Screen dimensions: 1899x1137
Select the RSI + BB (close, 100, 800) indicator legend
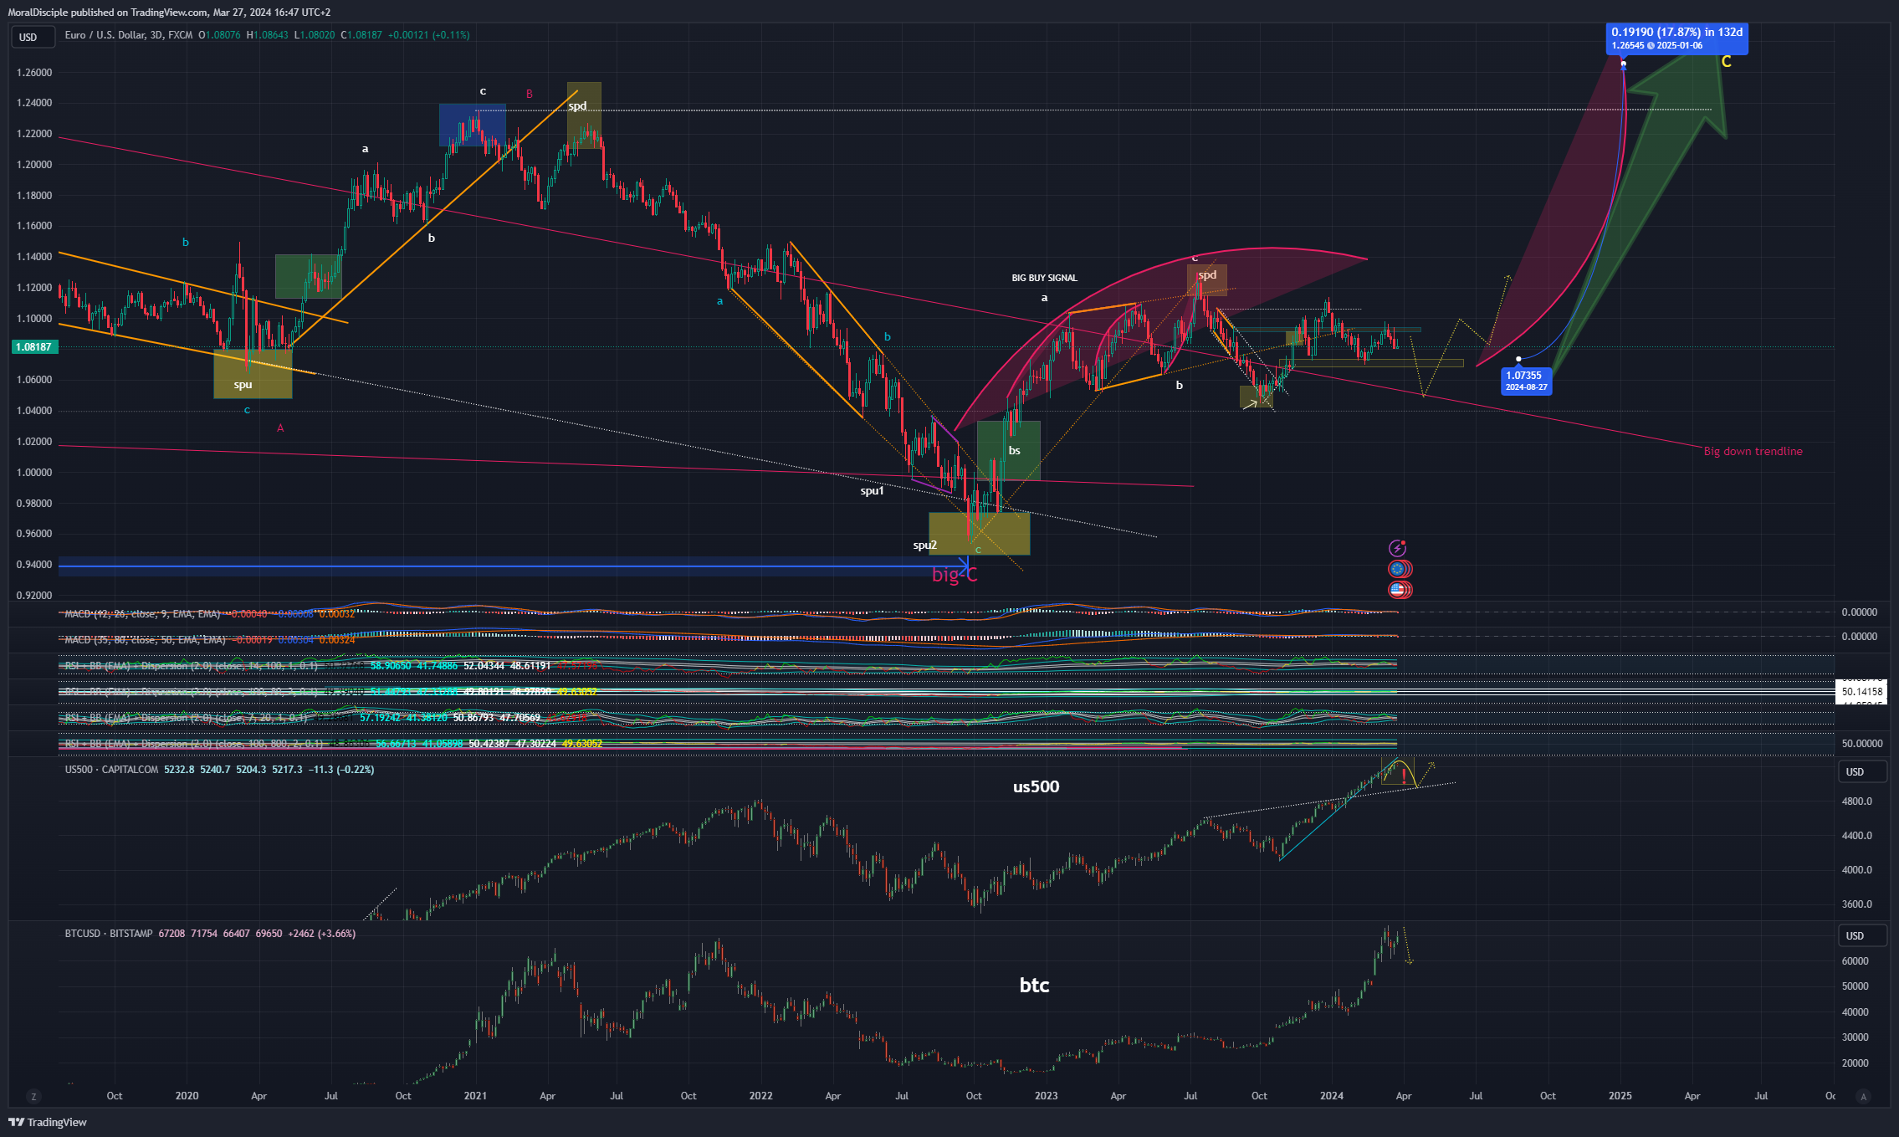tap(193, 743)
